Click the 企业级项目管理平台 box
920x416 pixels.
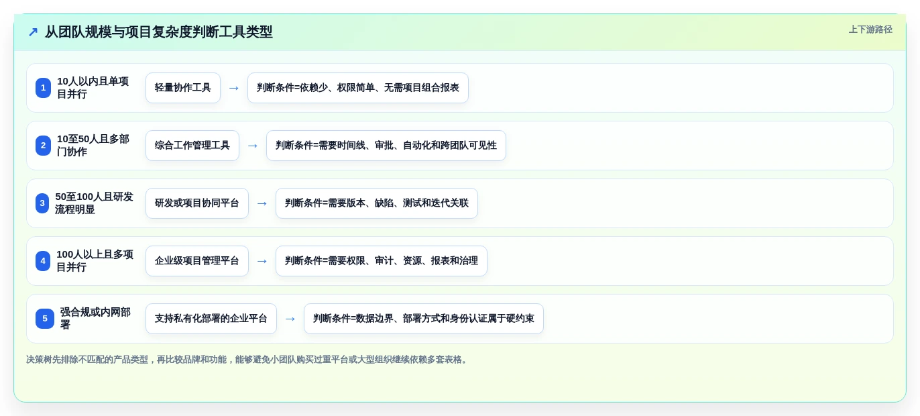pos(197,261)
